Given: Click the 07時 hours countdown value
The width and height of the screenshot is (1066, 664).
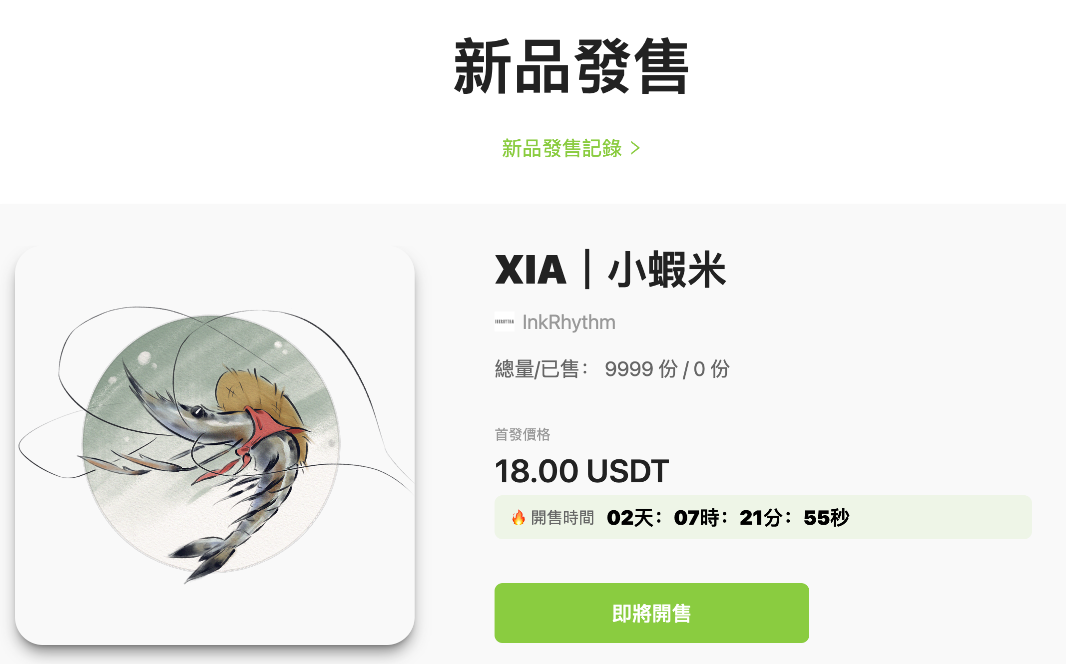Looking at the screenshot, I should coord(696,518).
